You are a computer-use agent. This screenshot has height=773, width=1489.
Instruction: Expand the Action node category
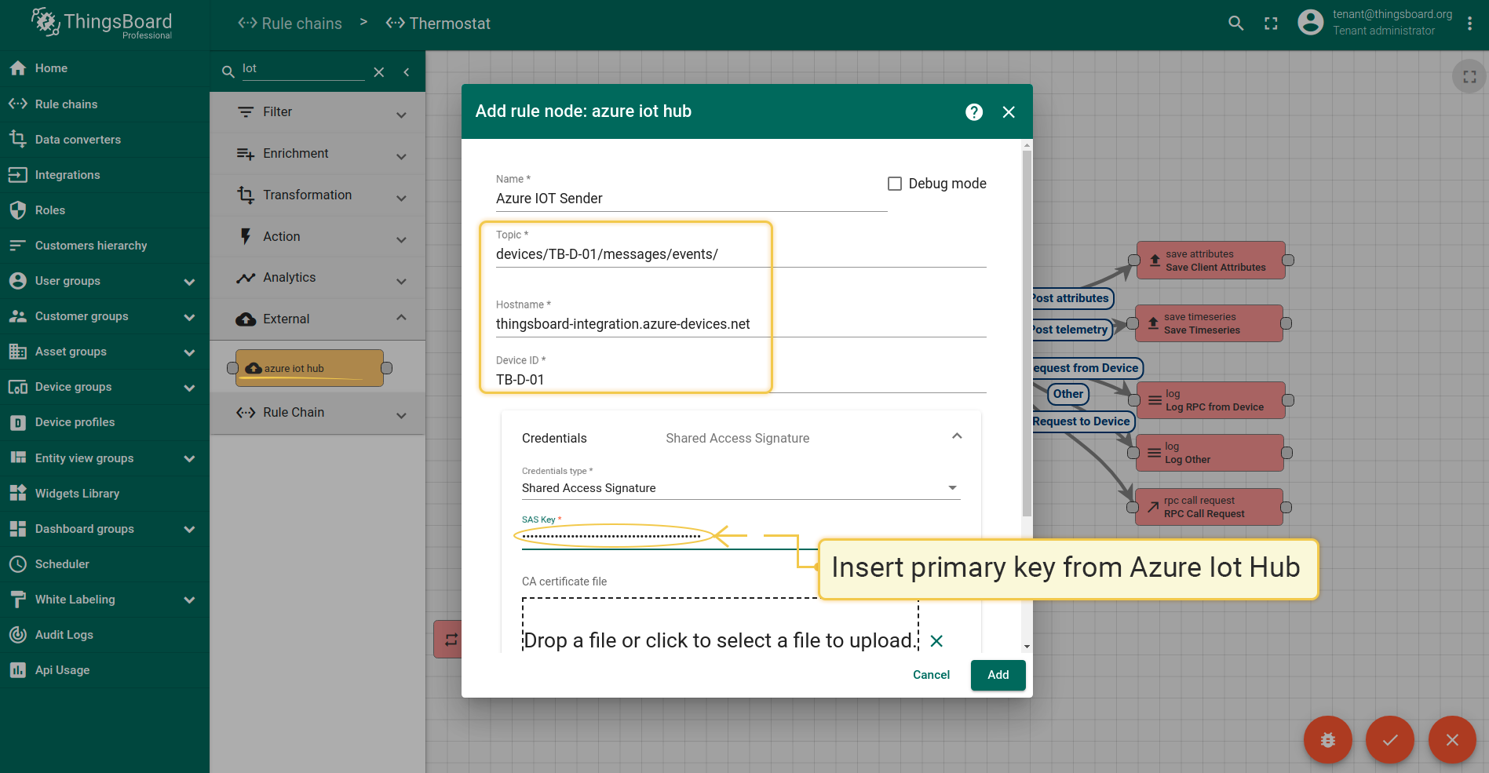pyautogui.click(x=318, y=236)
